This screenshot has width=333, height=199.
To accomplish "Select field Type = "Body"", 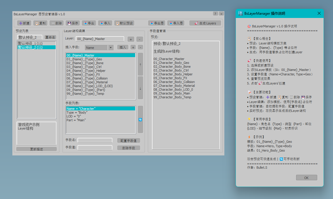I will click(101, 112).
